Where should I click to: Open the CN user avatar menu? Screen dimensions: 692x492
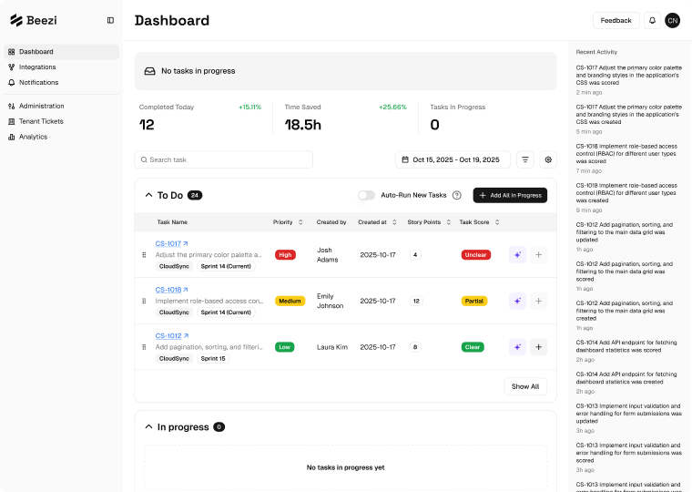point(672,20)
